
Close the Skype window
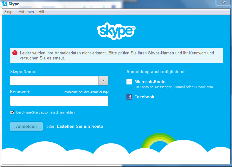pos(223,2)
